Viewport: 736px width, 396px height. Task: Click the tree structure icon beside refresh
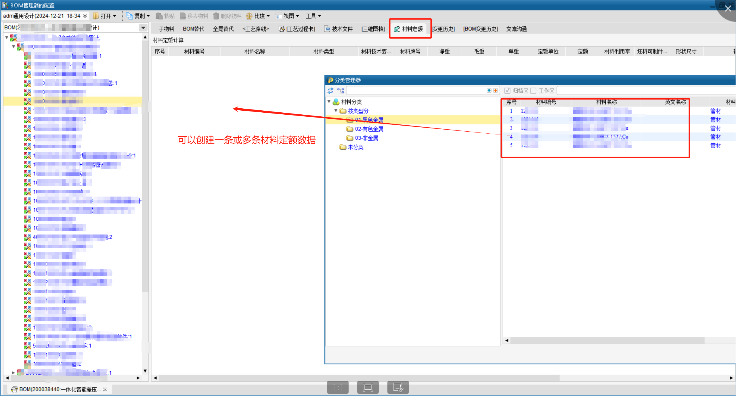(341, 91)
